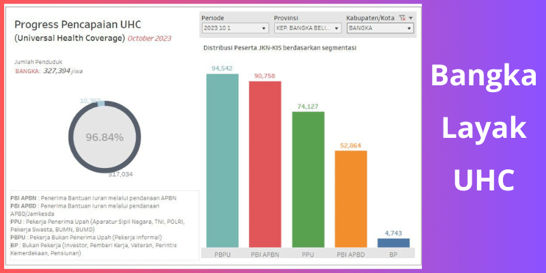The width and height of the screenshot is (546, 273).
Task: Click the orange PBI APBD bar
Action: tap(351, 198)
